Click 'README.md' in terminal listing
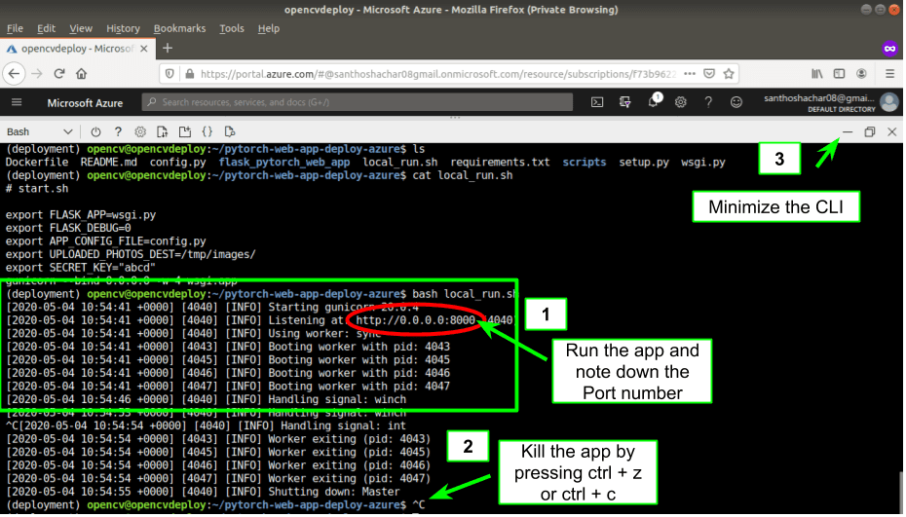Screen dimensions: 906x517 tap(109, 163)
